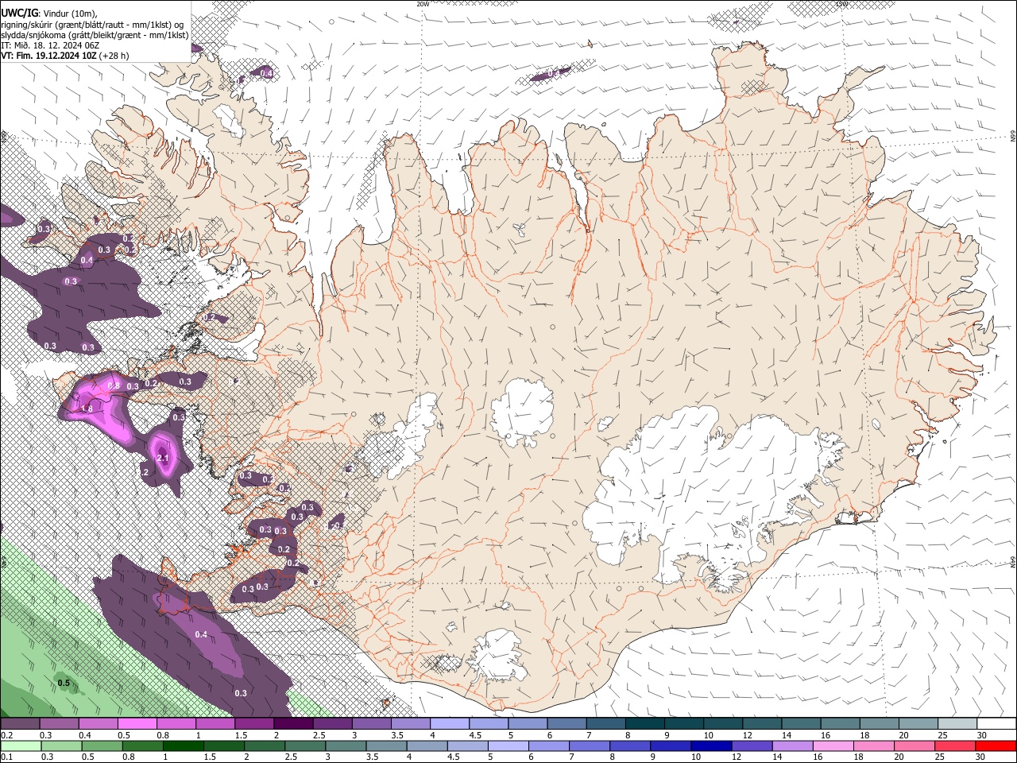The image size is (1017, 763).
Task: Pick deep blue lower swatch between 10 and 12
Action: [711, 746]
